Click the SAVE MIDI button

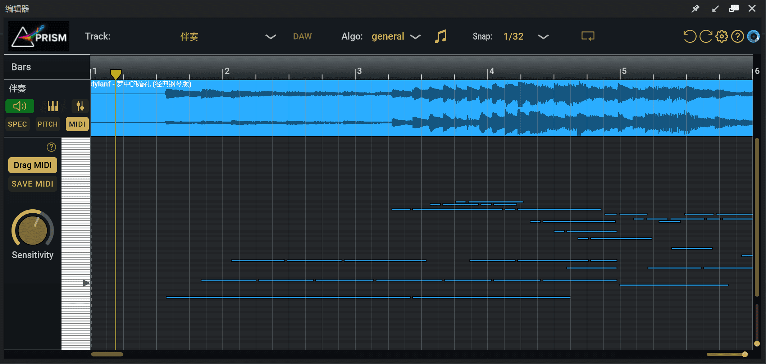click(33, 184)
